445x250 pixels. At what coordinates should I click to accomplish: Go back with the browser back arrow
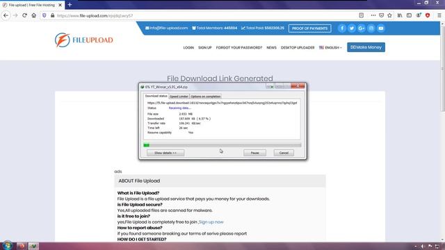(x=6, y=15)
